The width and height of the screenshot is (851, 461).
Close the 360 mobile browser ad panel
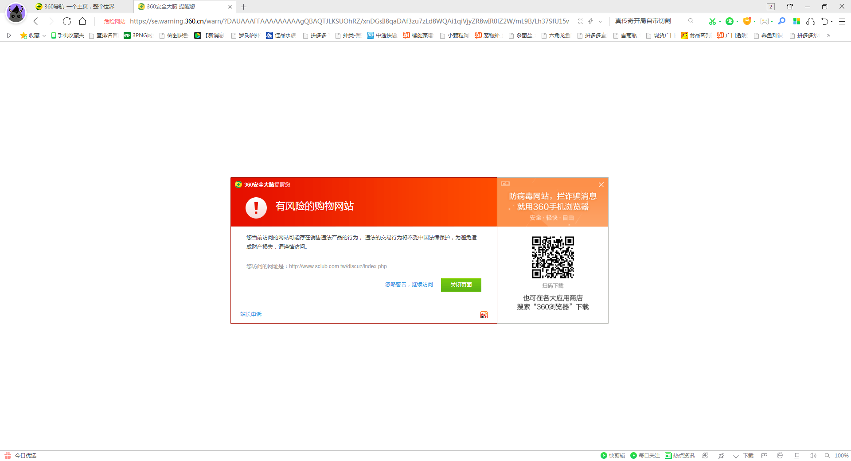[601, 185]
